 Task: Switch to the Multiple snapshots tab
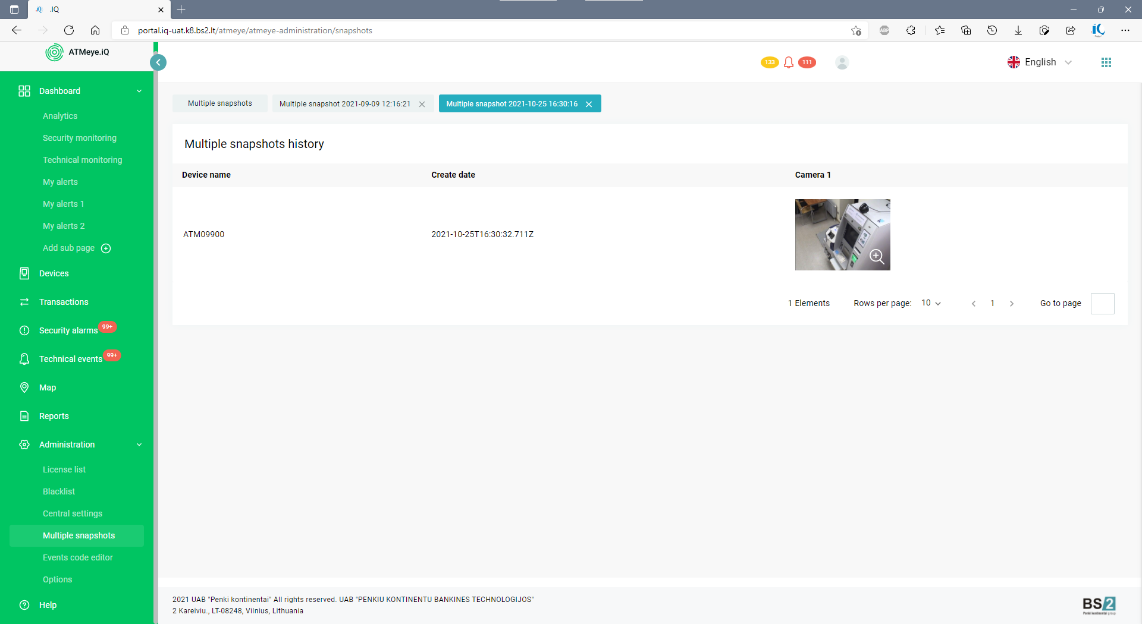click(220, 103)
